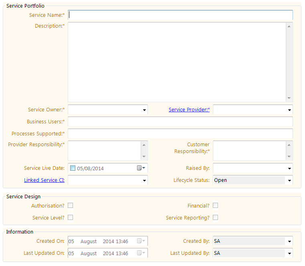
Task: Enable the Service Live Date checkbox
Action: click(x=73, y=168)
